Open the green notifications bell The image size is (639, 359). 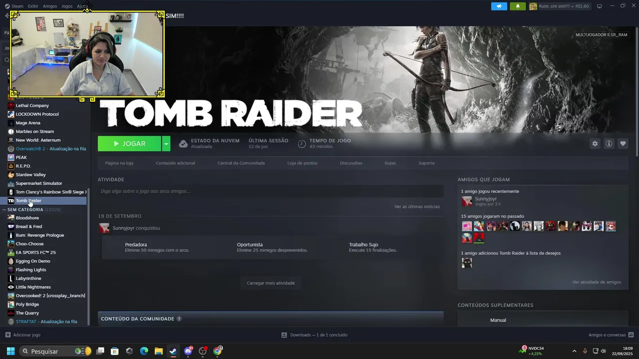518,6
